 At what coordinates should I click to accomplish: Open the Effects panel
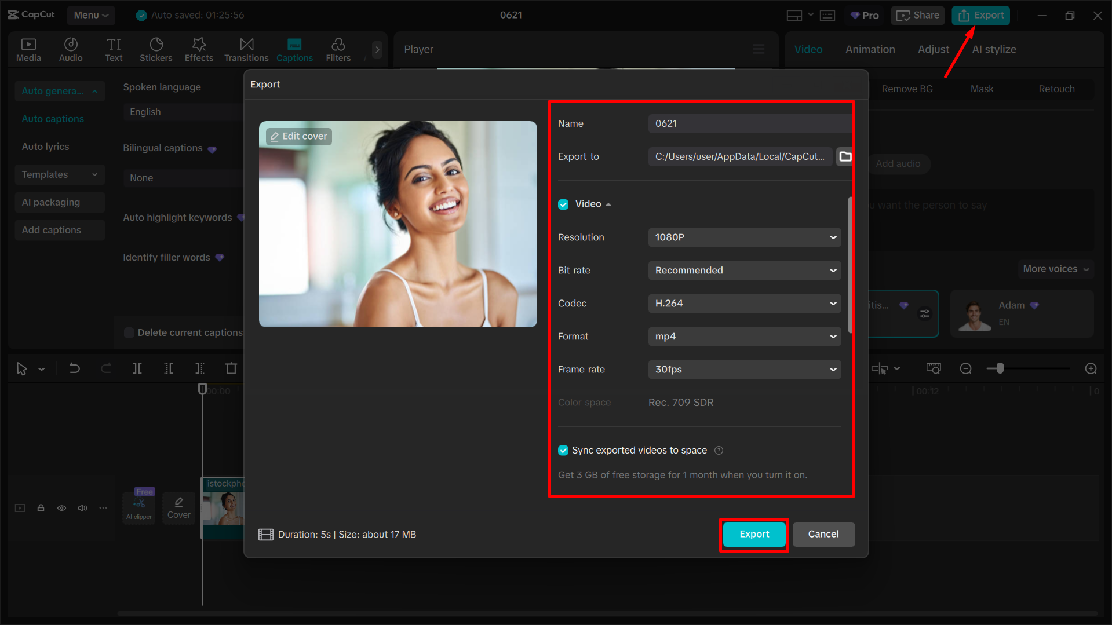click(x=199, y=50)
